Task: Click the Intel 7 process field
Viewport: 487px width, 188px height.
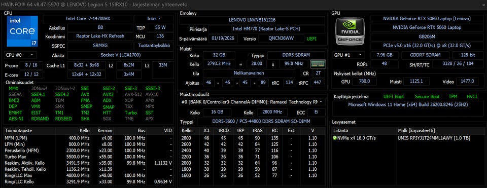Action: point(154,19)
